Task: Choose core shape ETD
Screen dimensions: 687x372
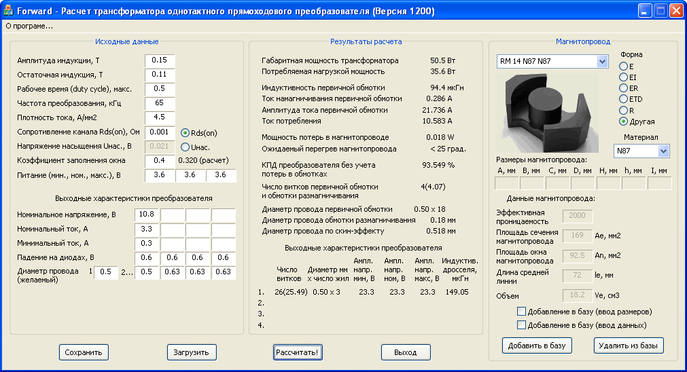Action: [623, 99]
